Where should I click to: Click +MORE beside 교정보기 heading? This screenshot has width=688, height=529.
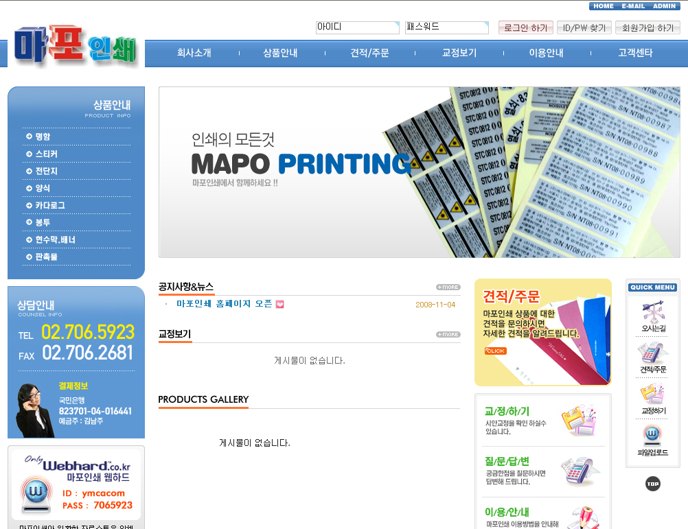[x=448, y=334]
